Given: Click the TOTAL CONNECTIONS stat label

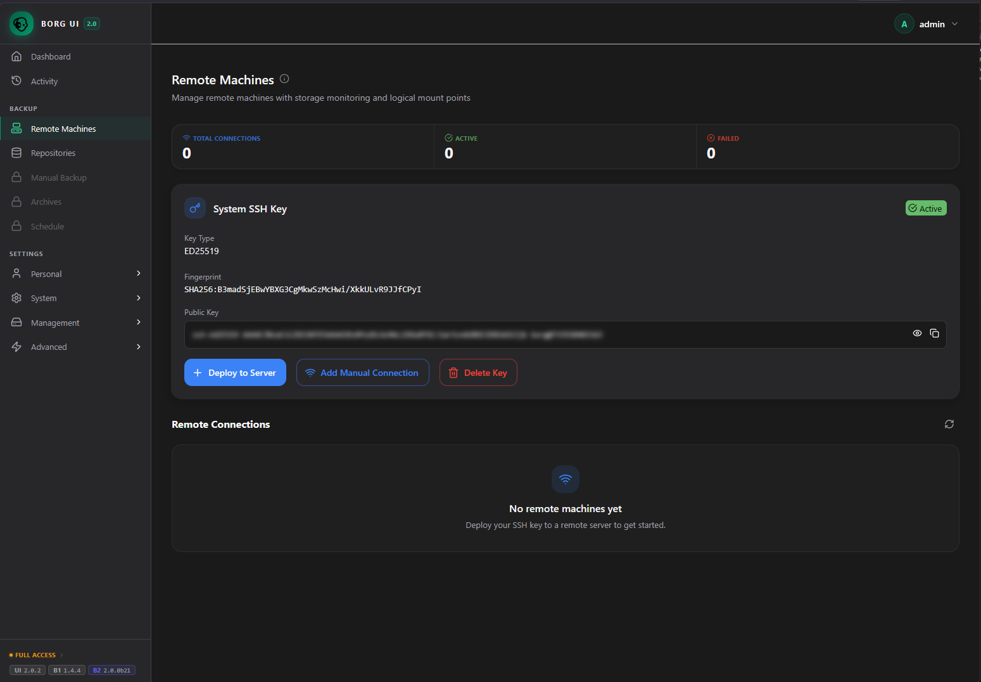Looking at the screenshot, I should (x=227, y=138).
